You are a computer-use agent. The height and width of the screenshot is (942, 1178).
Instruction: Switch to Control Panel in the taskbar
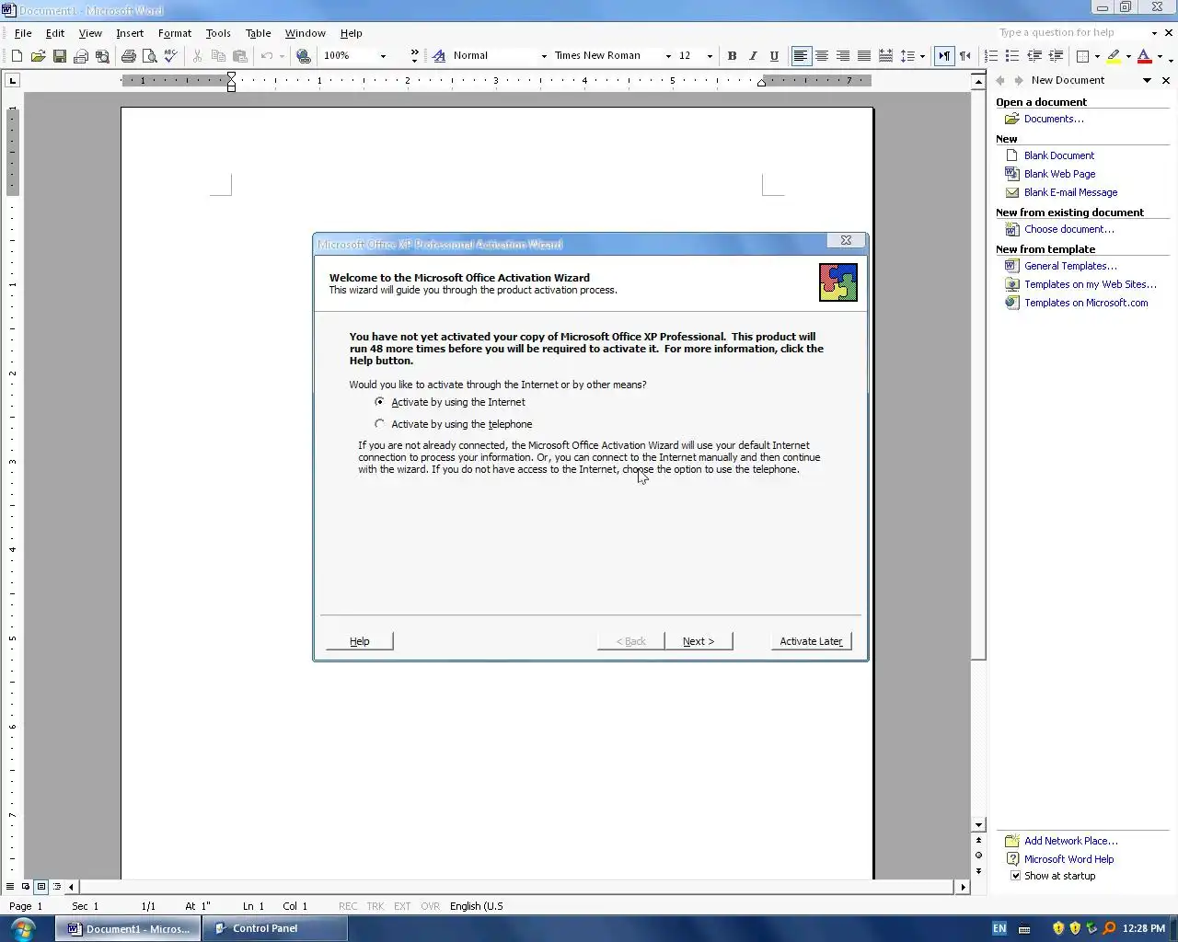(x=274, y=928)
